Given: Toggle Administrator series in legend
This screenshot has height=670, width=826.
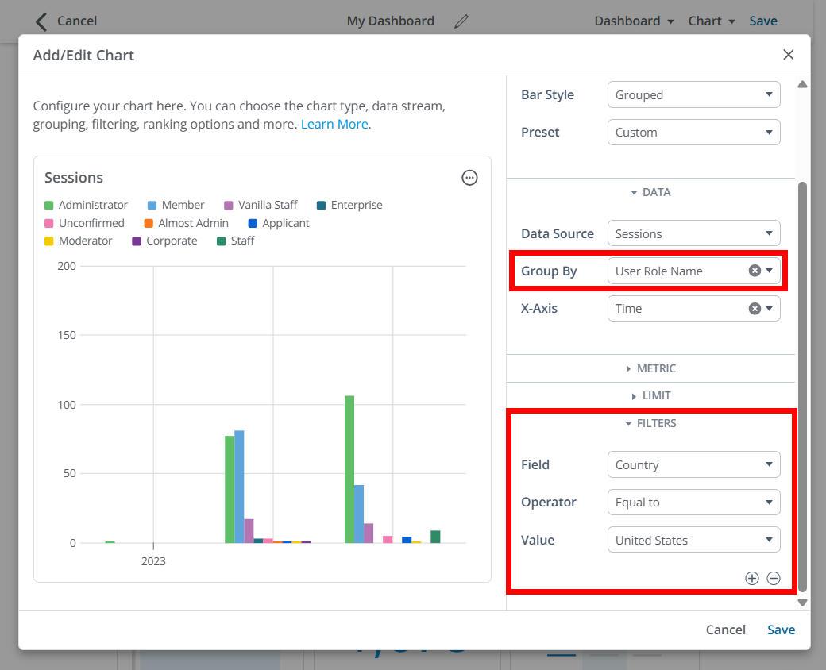Looking at the screenshot, I should [x=87, y=205].
